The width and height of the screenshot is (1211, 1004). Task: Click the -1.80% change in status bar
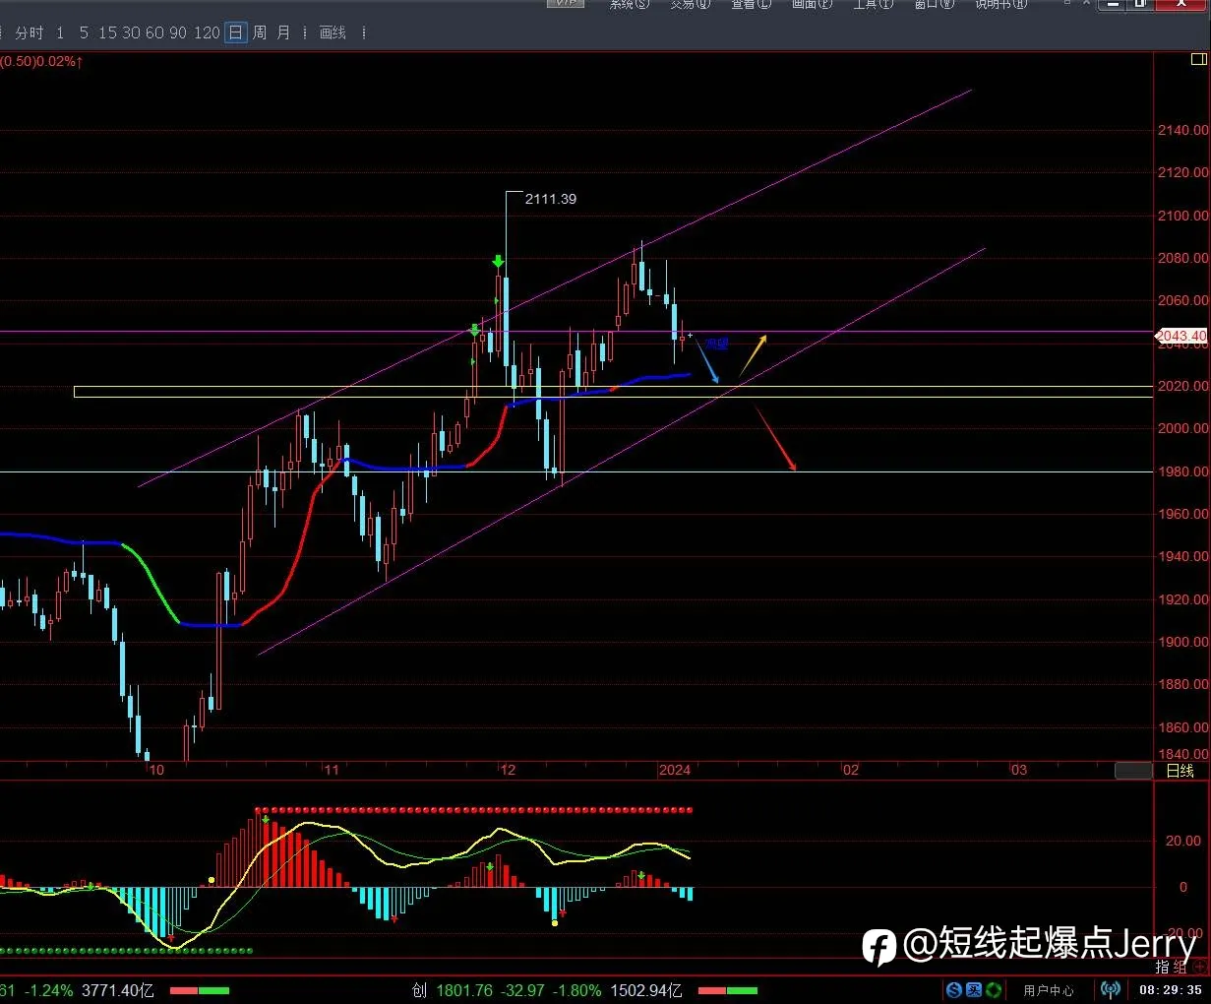[576, 990]
